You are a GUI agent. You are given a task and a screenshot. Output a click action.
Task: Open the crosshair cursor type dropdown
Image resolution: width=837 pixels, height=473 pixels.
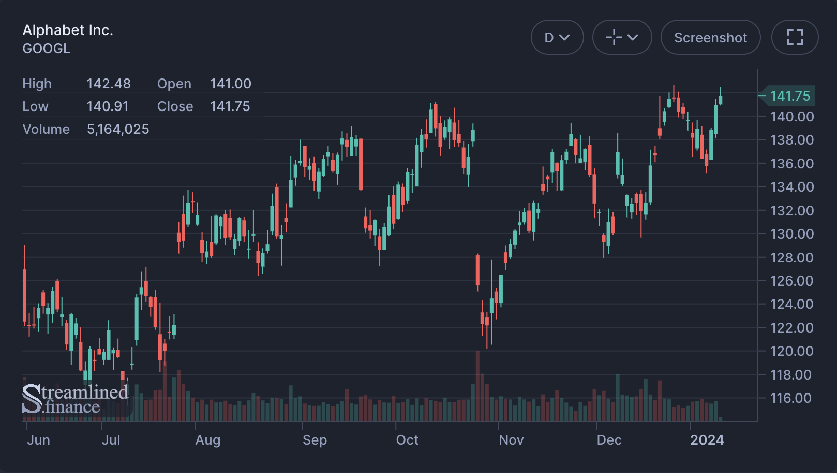(622, 37)
